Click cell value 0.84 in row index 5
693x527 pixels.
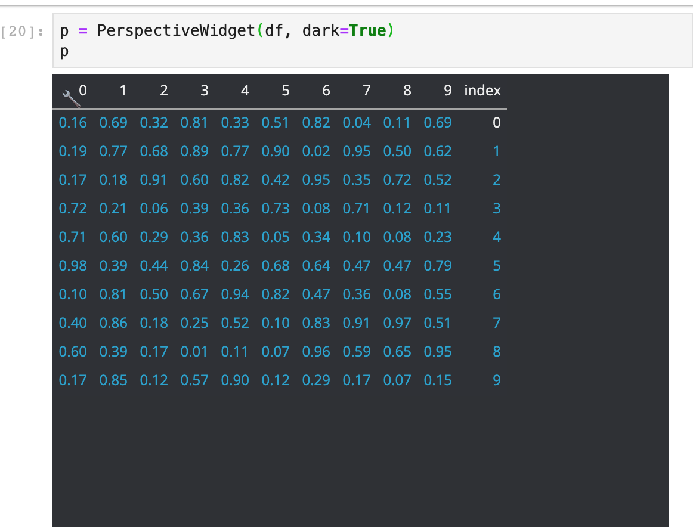click(x=194, y=265)
